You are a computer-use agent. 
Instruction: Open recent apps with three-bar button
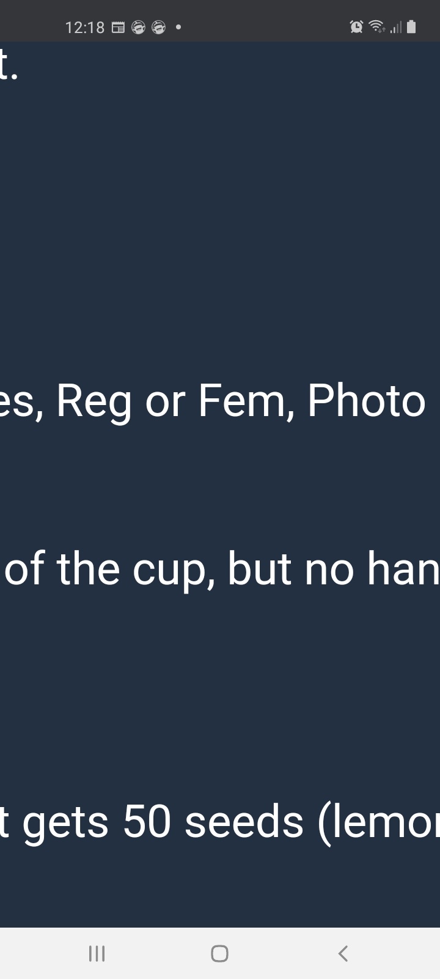(x=97, y=953)
